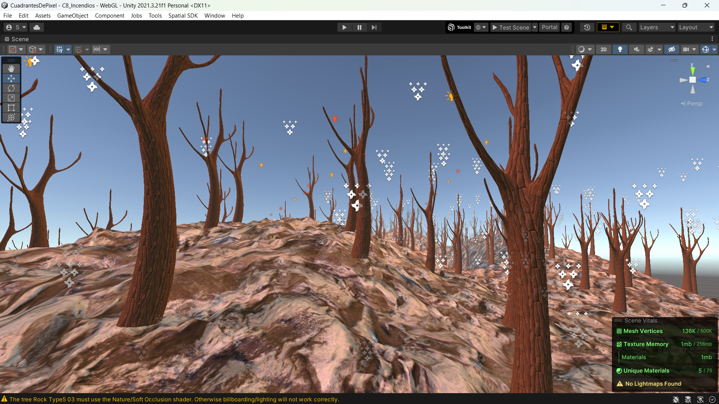Viewport: 719px width, 404px height.
Task: Open the GameObject menu
Action: tap(73, 15)
